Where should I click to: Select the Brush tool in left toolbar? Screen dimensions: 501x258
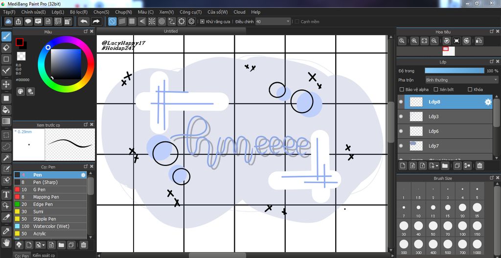coord(6,36)
